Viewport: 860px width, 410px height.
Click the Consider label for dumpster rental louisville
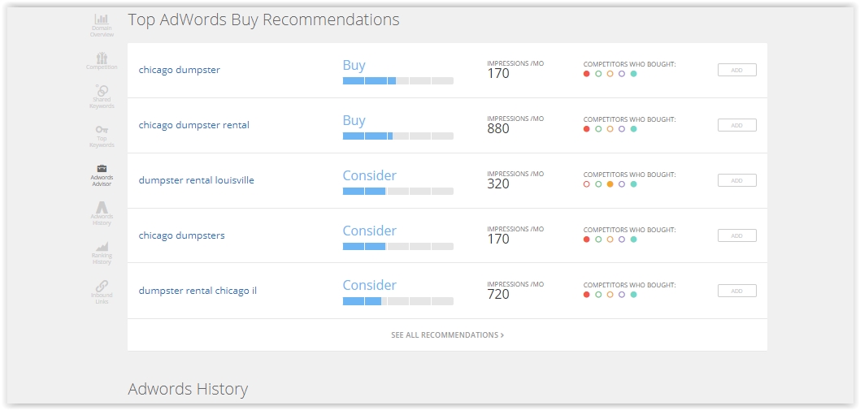369,175
